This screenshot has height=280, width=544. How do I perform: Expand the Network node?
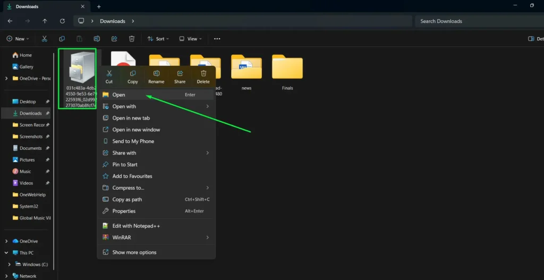6,276
